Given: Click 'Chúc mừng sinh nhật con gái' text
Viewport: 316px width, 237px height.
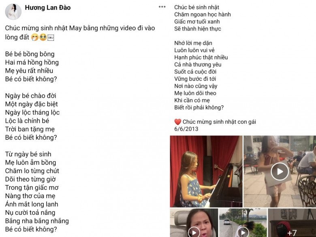Looking at the screenshot, I should (219, 122).
